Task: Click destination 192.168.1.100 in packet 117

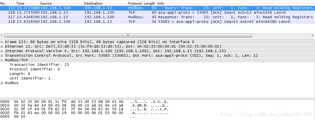Action: (99, 17)
